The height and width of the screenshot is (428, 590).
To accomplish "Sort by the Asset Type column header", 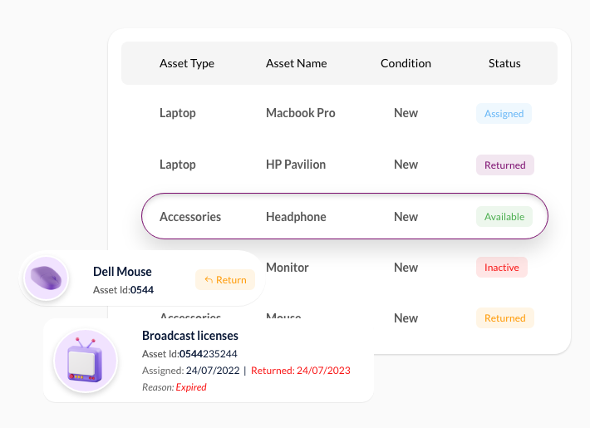I will click(x=187, y=63).
